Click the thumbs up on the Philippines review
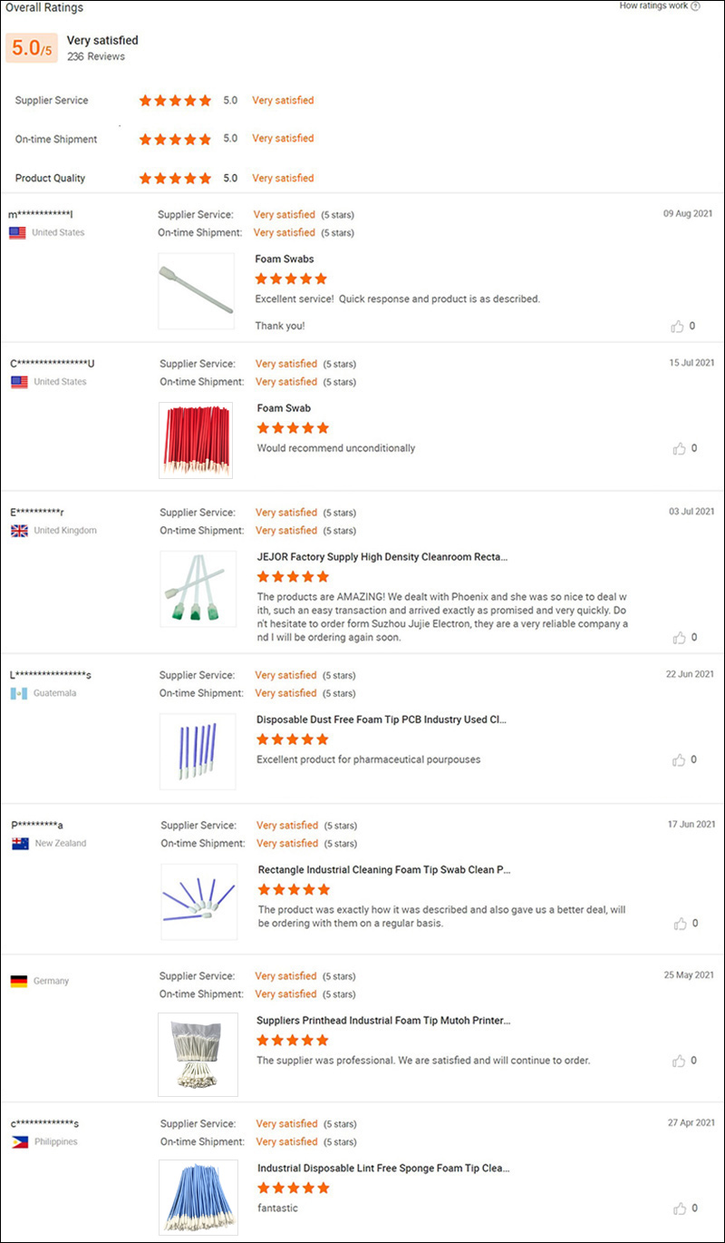The height and width of the screenshot is (1243, 725). tap(680, 1208)
